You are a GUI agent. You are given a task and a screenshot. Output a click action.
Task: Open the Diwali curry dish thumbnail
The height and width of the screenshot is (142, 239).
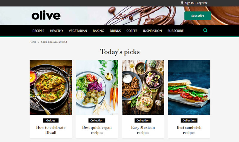coord(51,88)
